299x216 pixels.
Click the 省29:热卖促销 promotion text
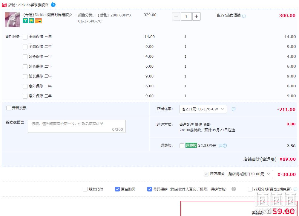(229, 15)
